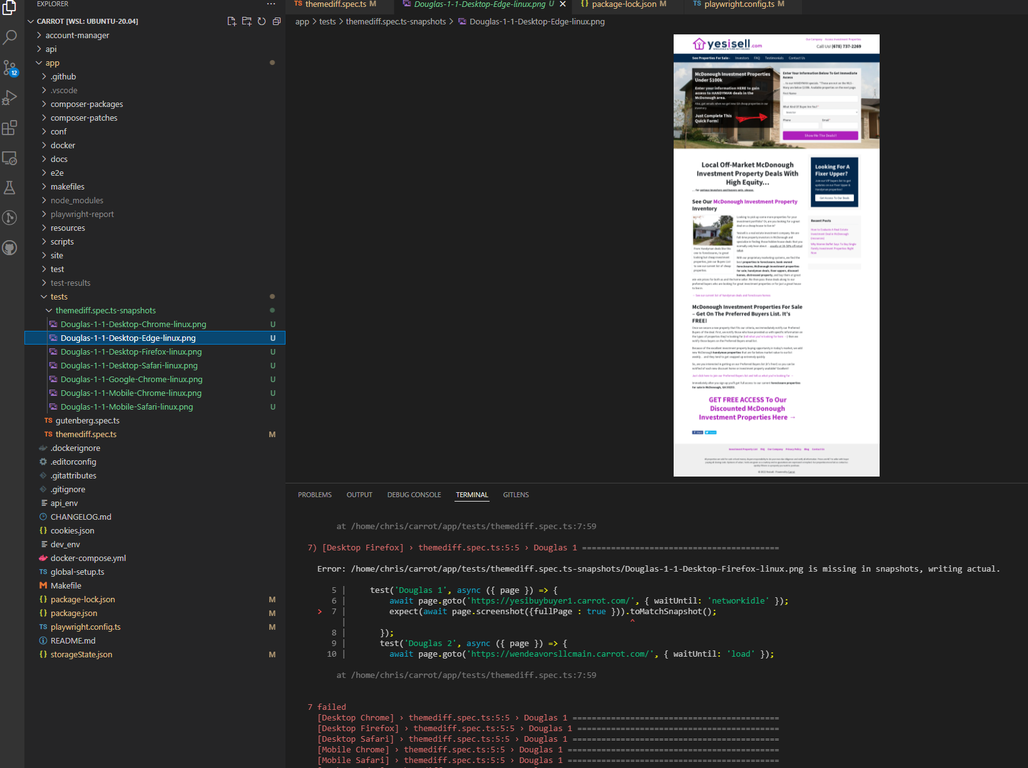The image size is (1028, 768).
Task: Collapse all folders in Explorer
Action: pos(277,21)
